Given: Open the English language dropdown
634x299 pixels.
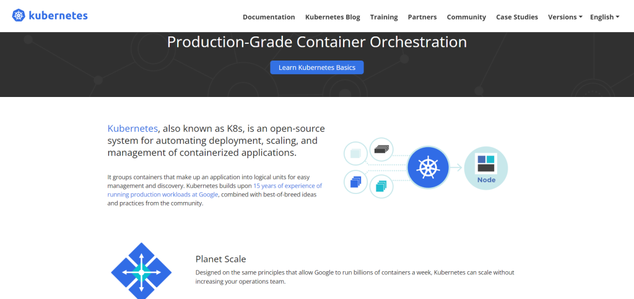Looking at the screenshot, I should tap(604, 17).
